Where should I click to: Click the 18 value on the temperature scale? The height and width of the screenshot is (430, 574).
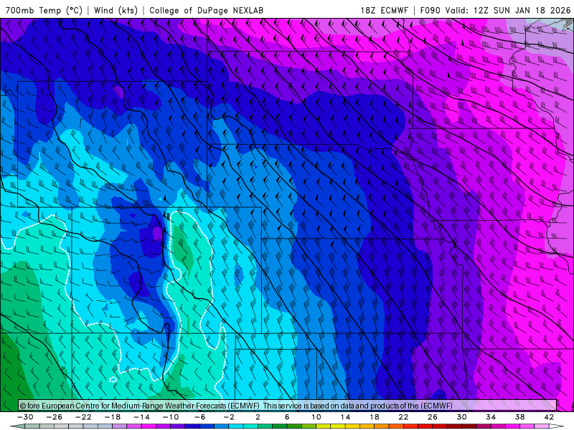(374, 417)
